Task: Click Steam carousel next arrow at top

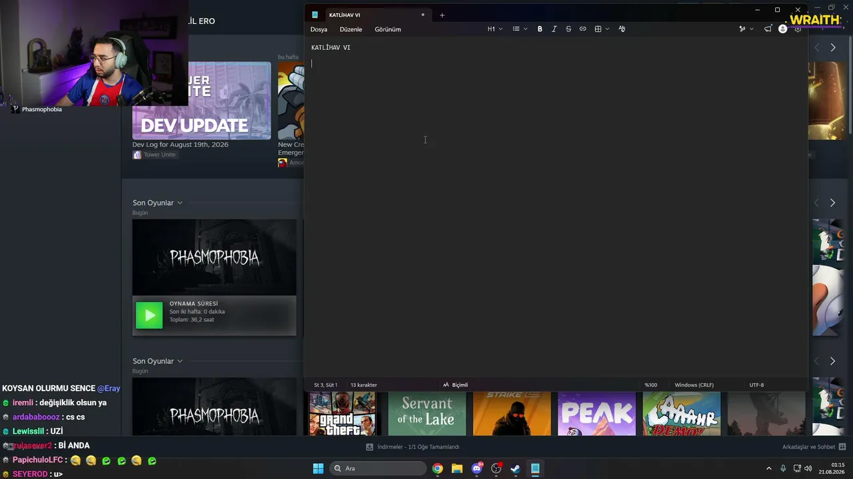Action: point(832,47)
